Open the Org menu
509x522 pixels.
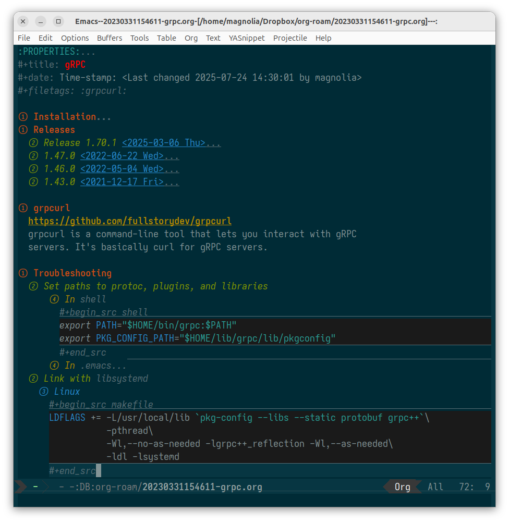191,38
